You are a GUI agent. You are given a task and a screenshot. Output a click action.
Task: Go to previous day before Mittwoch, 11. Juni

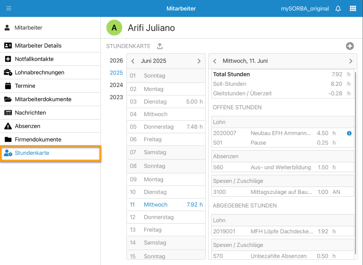click(215, 61)
